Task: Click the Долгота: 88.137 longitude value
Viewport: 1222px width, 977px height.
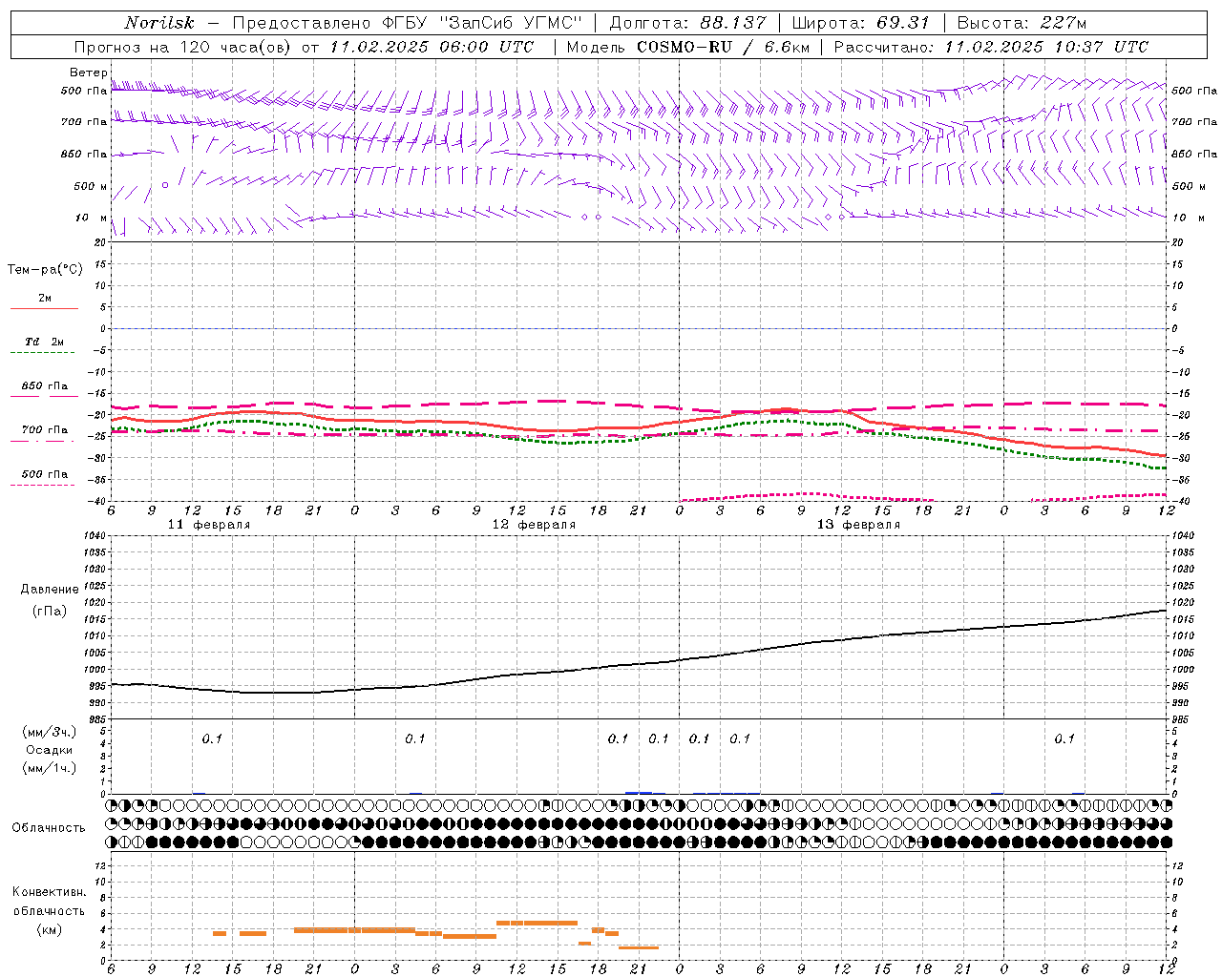Action: pyautogui.click(x=687, y=23)
